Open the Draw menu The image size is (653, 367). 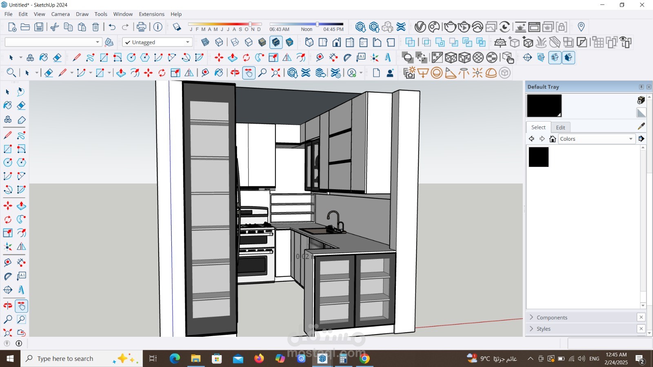(82, 14)
